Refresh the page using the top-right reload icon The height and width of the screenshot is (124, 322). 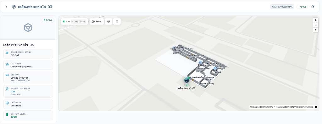click(x=313, y=7)
